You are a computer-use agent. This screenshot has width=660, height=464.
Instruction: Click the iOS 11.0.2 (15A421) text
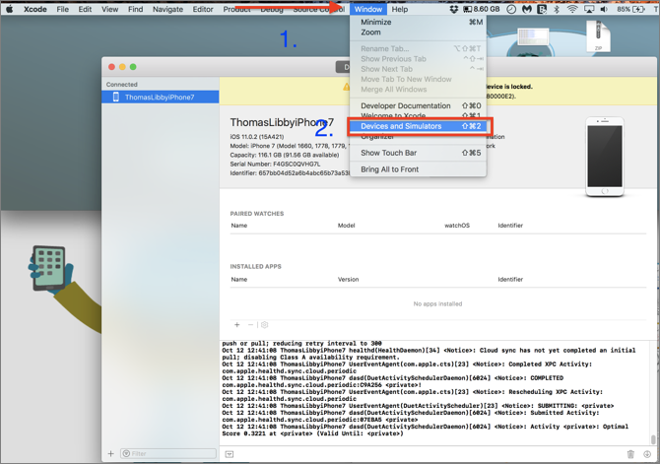257,136
